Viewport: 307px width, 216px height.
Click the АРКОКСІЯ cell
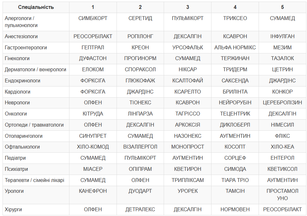pyautogui.click(x=188, y=125)
